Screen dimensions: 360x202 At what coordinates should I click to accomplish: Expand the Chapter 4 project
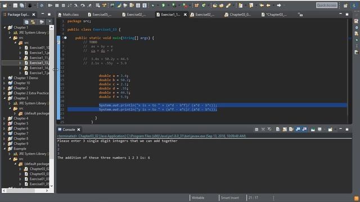4,118
